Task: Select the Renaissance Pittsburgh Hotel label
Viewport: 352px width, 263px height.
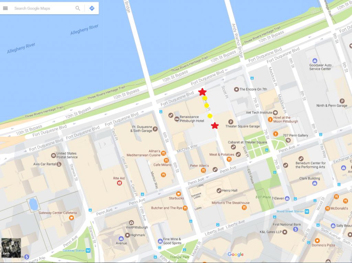Action: 192,119
